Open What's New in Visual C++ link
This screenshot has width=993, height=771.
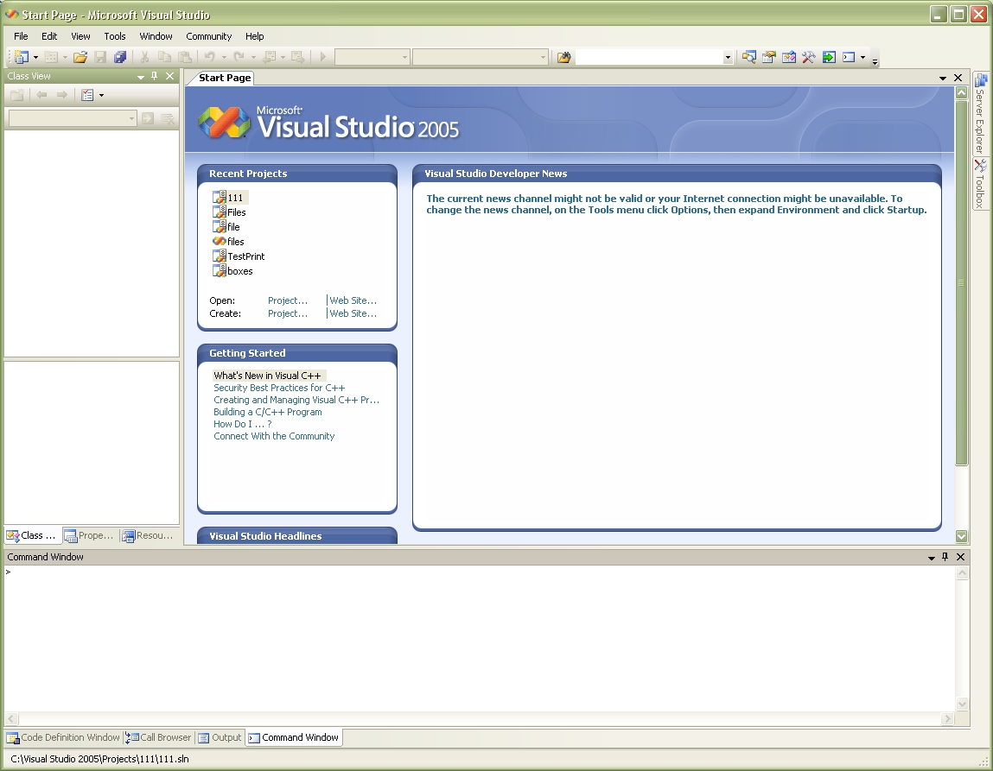(x=267, y=375)
